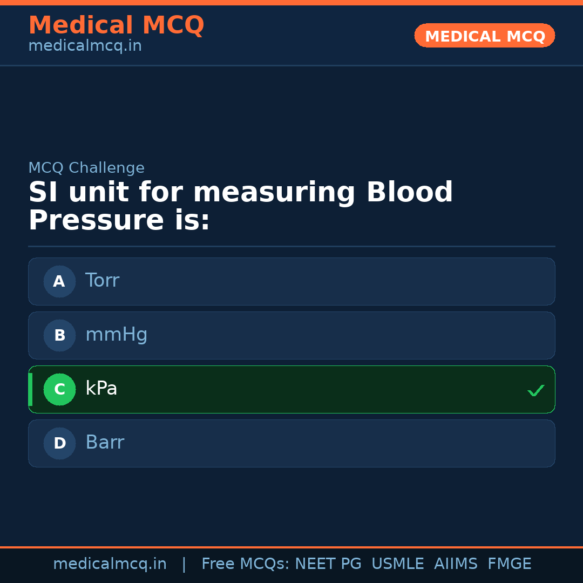Click the orange MEDICAL MCQ badge
This screenshot has width=583, height=583.
[x=484, y=36]
